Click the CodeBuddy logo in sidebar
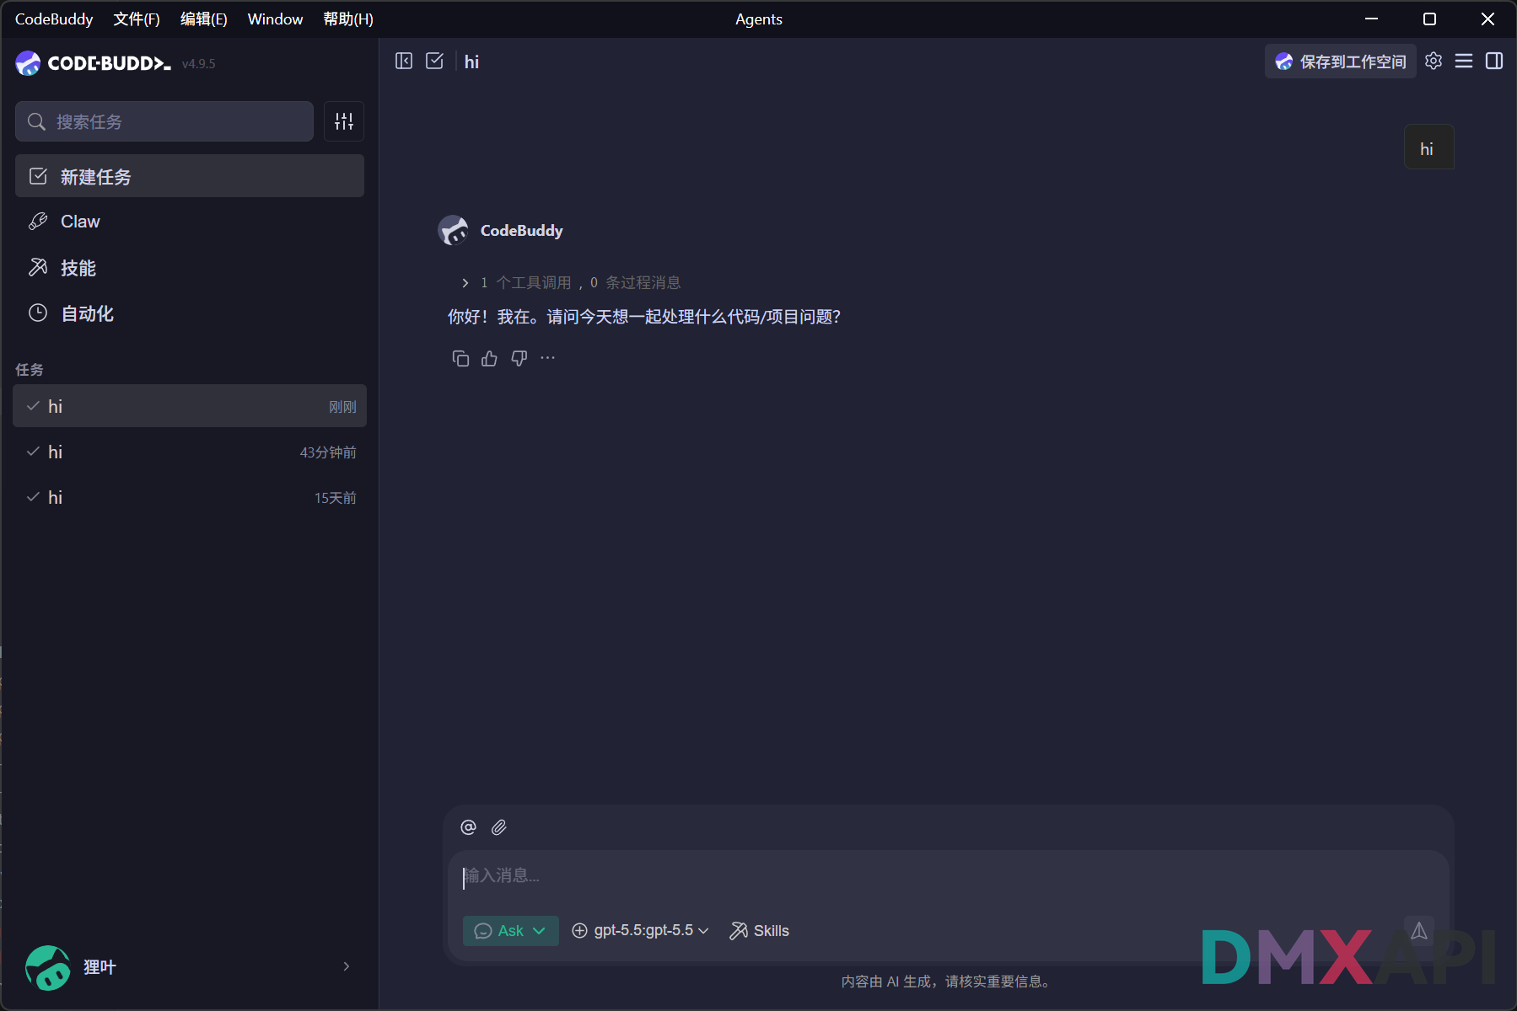The height and width of the screenshot is (1011, 1517). click(x=93, y=63)
